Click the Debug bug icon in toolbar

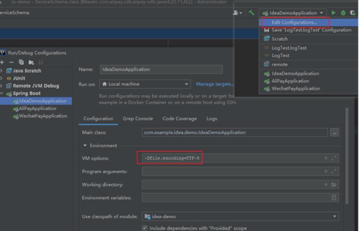343,13
